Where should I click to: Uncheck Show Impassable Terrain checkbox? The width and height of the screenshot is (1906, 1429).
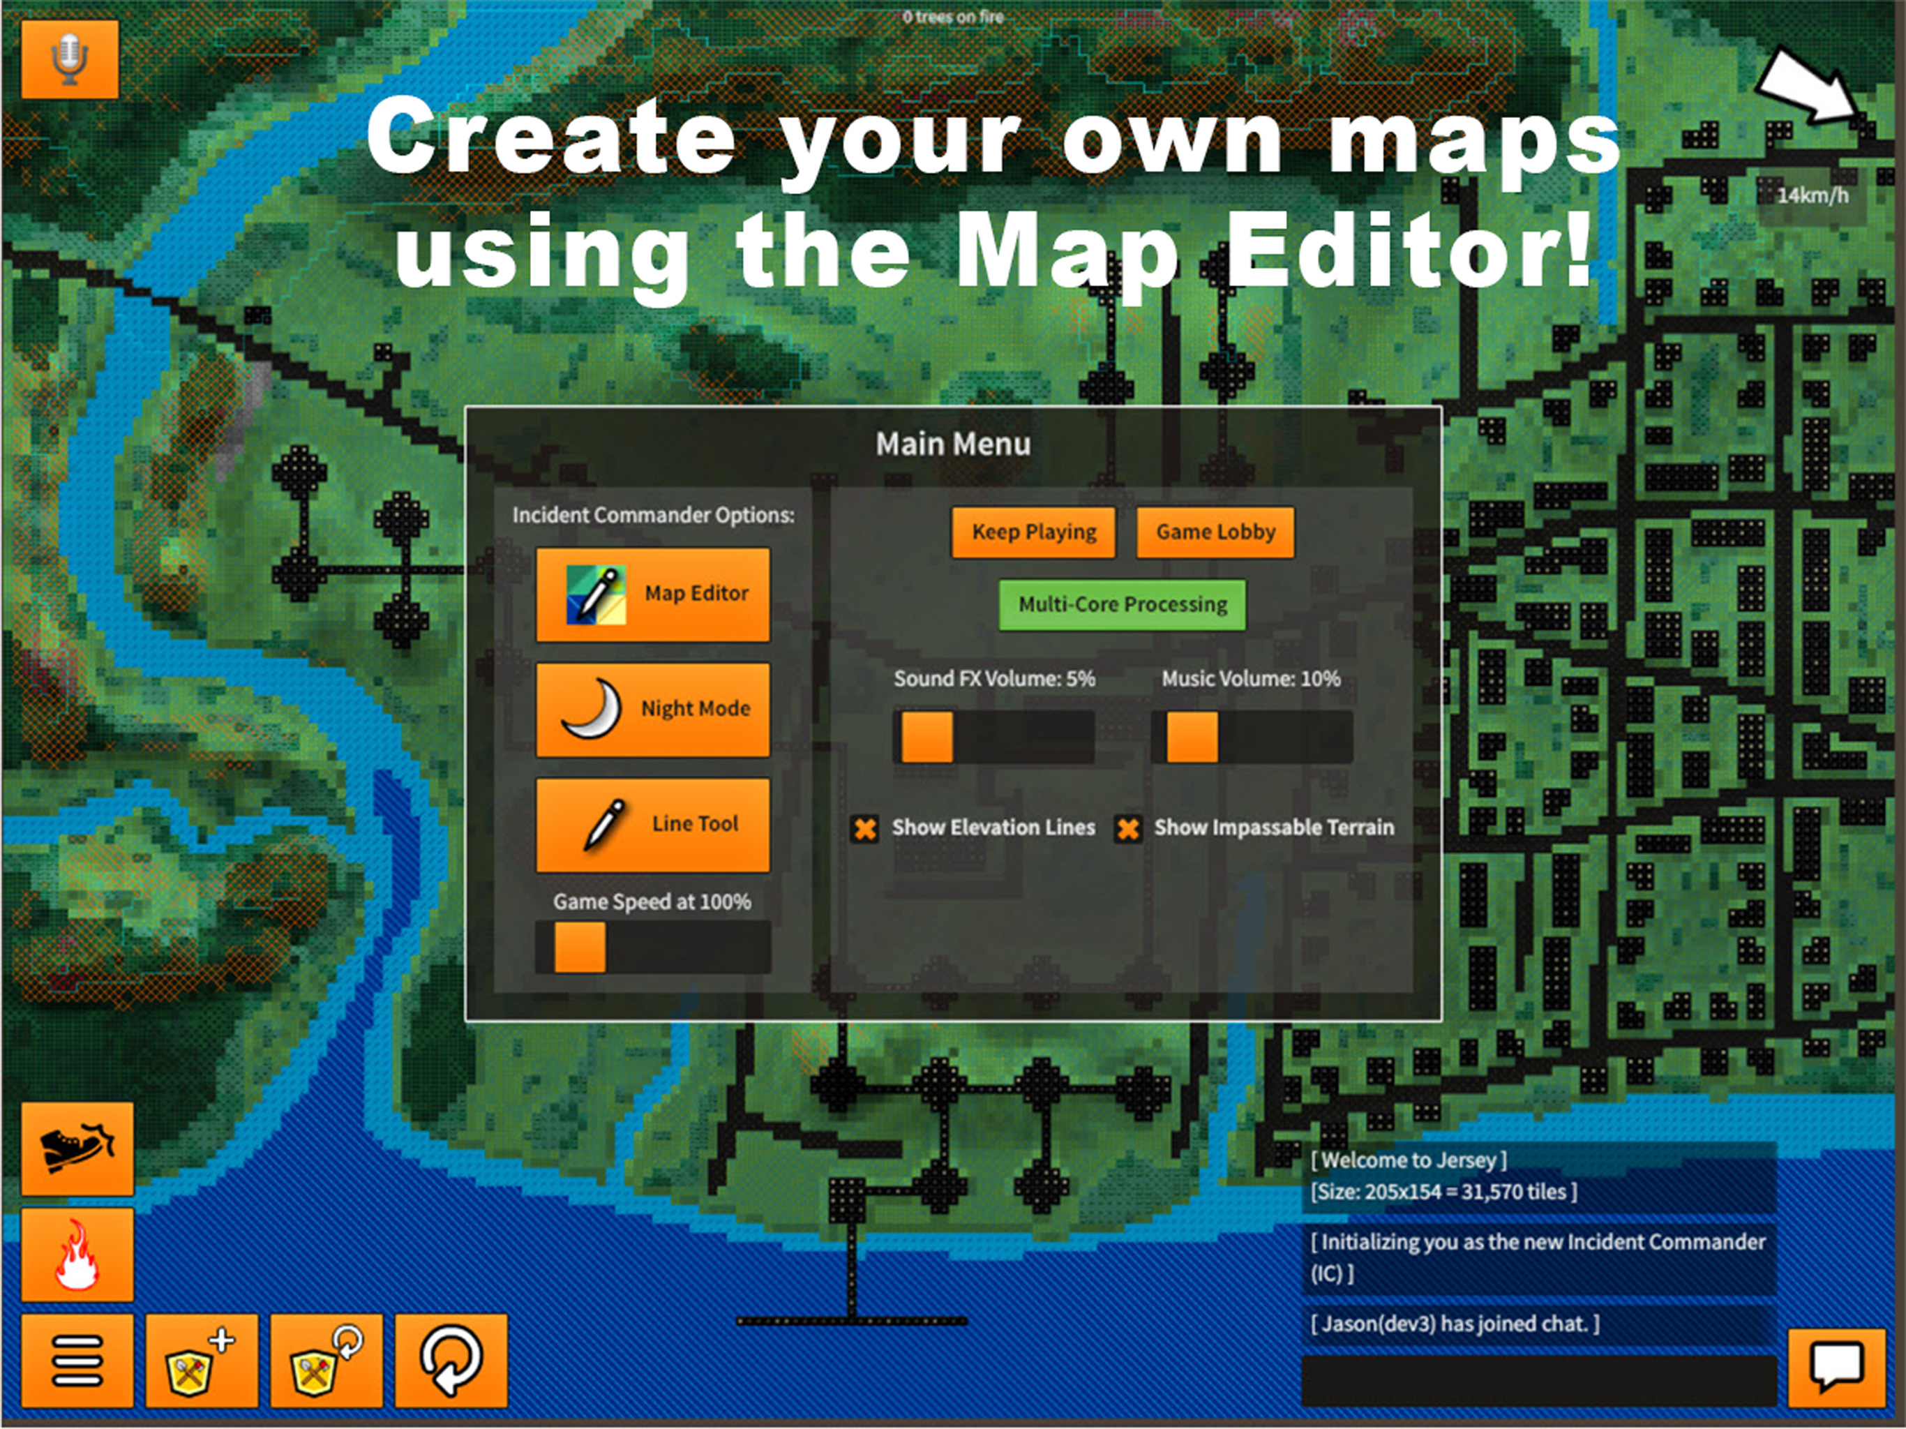[x=1128, y=828]
